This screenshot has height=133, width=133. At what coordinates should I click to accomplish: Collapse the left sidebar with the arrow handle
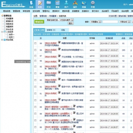click(31, 73)
